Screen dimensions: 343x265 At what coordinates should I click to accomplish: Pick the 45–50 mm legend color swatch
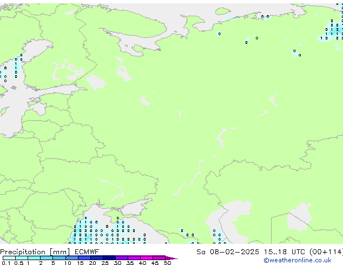point(159,258)
